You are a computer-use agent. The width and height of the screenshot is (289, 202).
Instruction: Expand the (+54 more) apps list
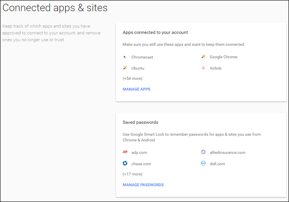[x=132, y=79]
